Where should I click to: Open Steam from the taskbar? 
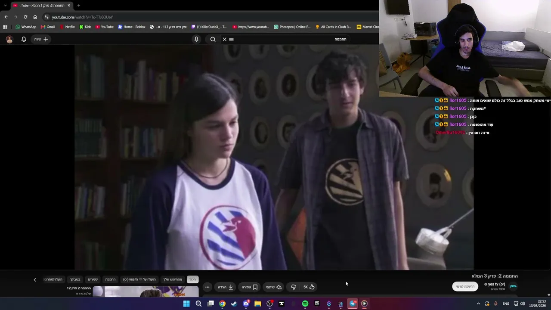point(234,304)
